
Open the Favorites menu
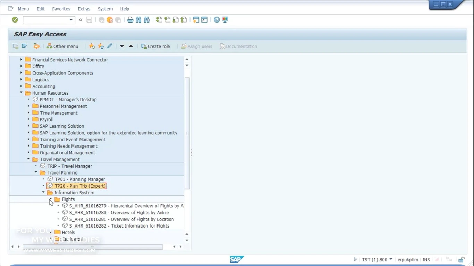point(61,9)
